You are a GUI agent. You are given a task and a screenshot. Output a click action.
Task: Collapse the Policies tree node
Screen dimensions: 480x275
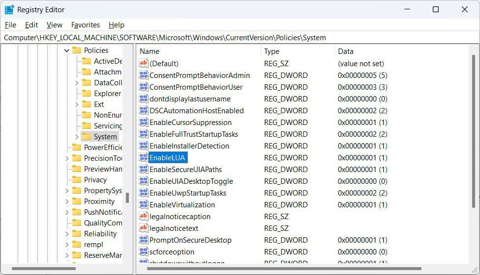coord(67,50)
